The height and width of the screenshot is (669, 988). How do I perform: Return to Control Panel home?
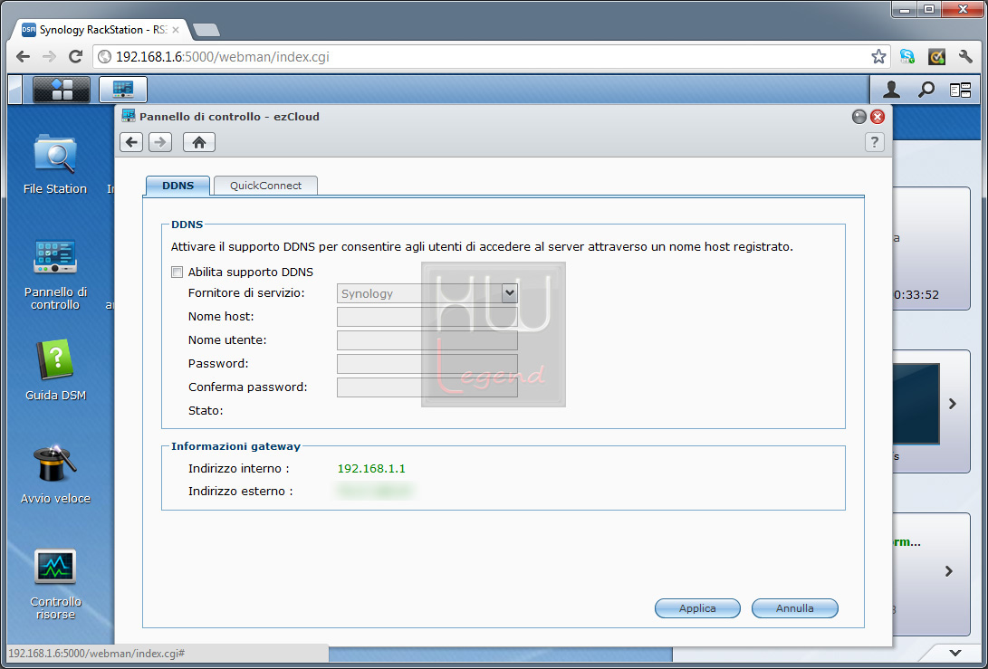pyautogui.click(x=199, y=142)
